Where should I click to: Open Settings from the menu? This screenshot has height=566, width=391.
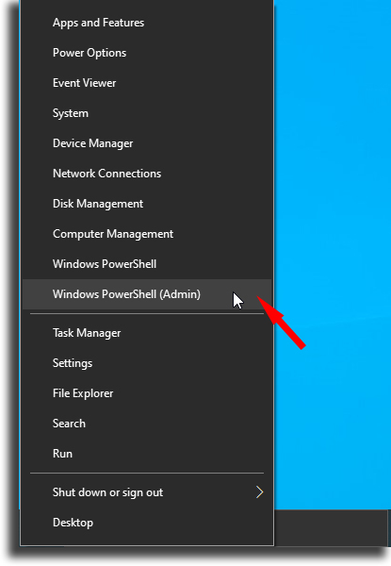147,363
